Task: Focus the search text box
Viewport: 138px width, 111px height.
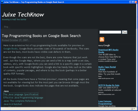Action: [110, 32]
